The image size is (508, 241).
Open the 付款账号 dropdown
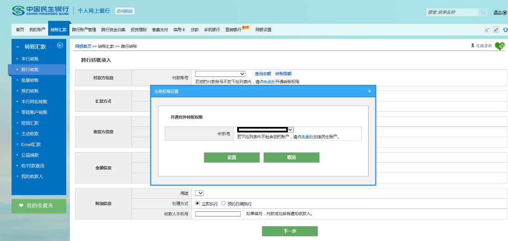pyautogui.click(x=220, y=74)
